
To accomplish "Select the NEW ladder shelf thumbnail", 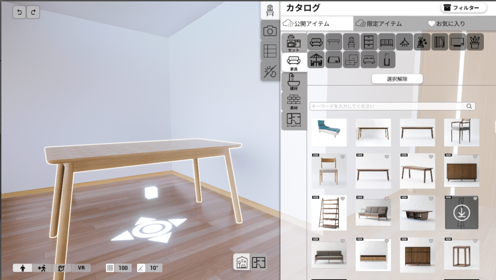I will (x=329, y=213).
